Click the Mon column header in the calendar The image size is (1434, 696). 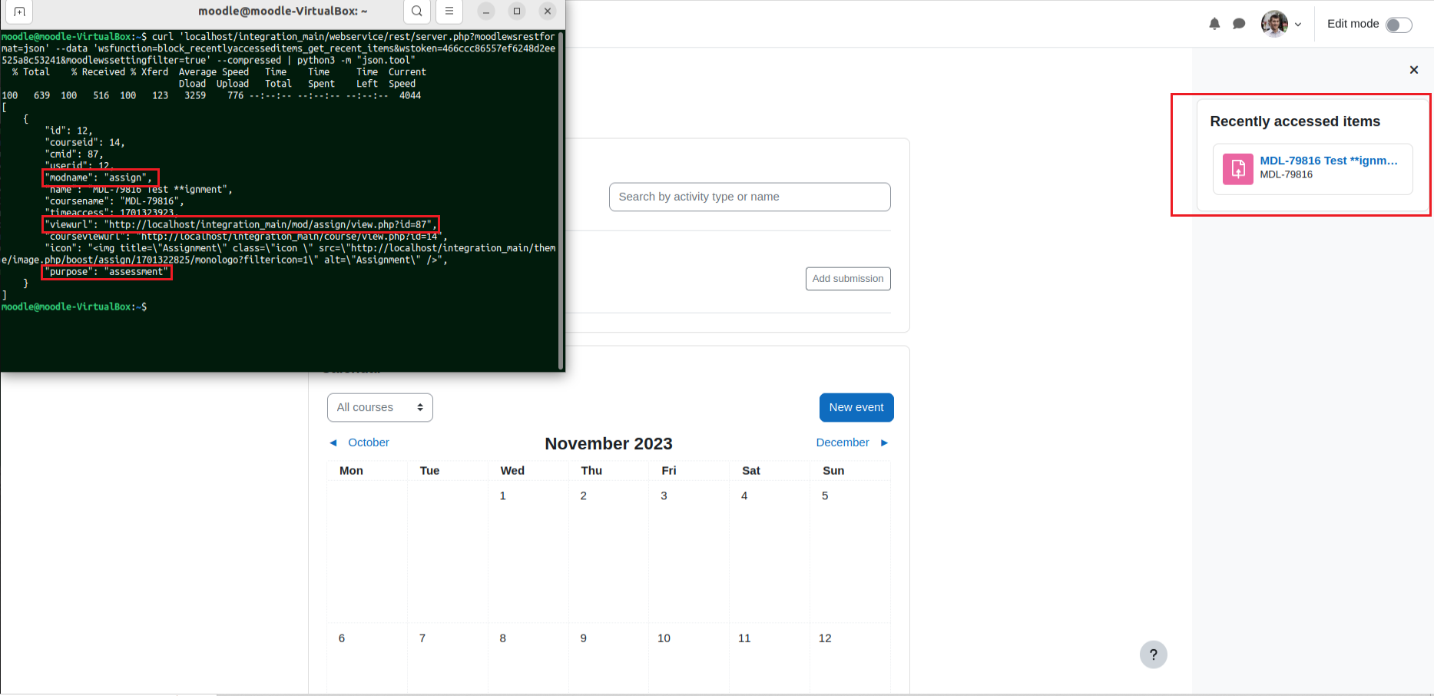(351, 471)
